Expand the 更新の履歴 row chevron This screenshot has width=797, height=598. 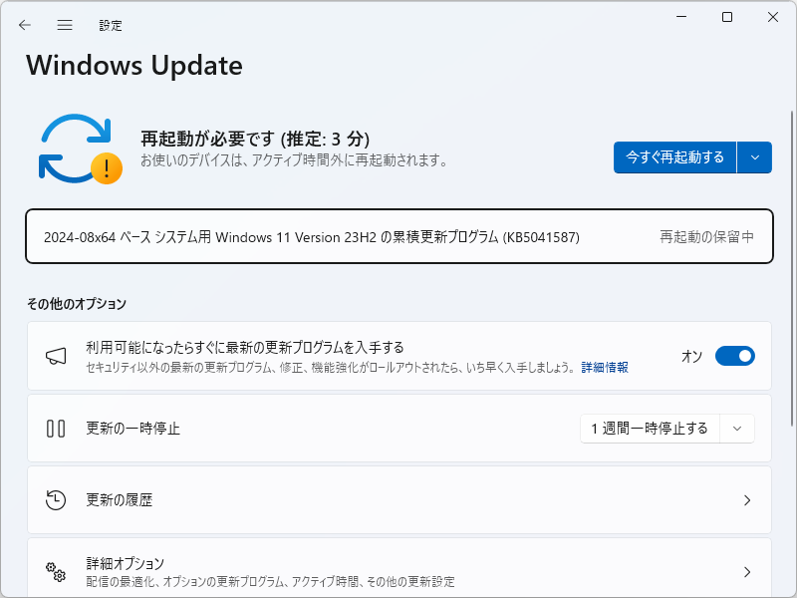747,501
